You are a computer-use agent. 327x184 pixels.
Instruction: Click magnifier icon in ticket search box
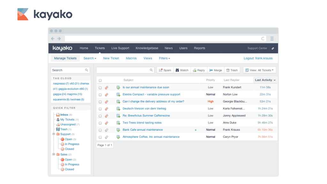point(151,70)
